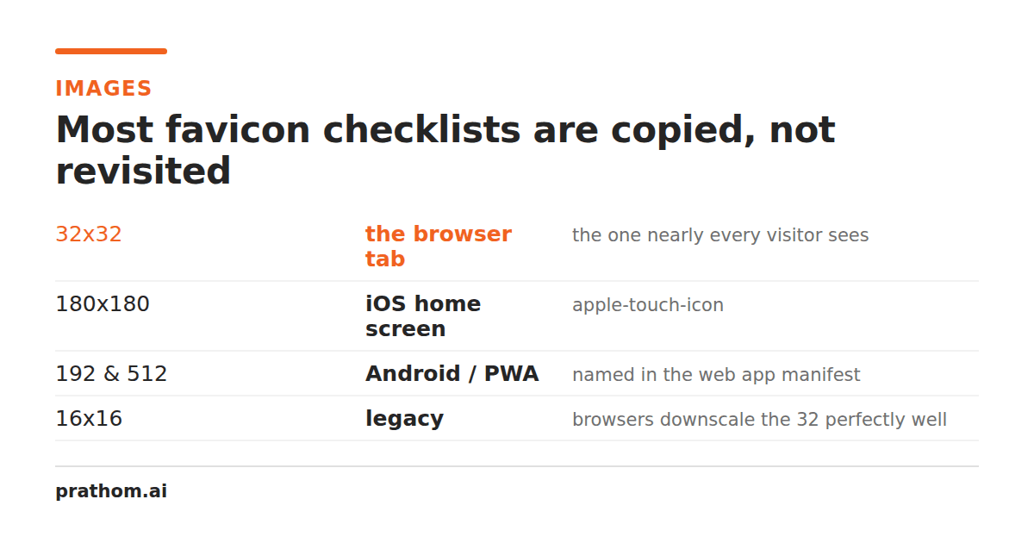This screenshot has height=543, width=1034.
Task: Click the 'the one nearly every visitor sees' note
Action: pos(720,235)
